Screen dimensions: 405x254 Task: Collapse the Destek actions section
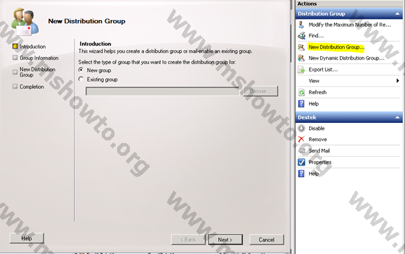coord(398,118)
